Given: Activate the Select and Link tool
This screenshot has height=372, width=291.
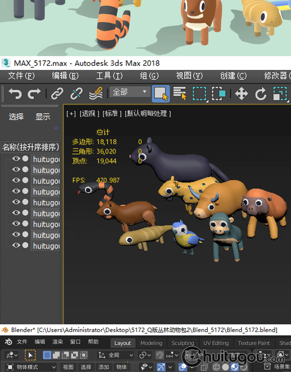Looking at the screenshot, I should 57,93.
